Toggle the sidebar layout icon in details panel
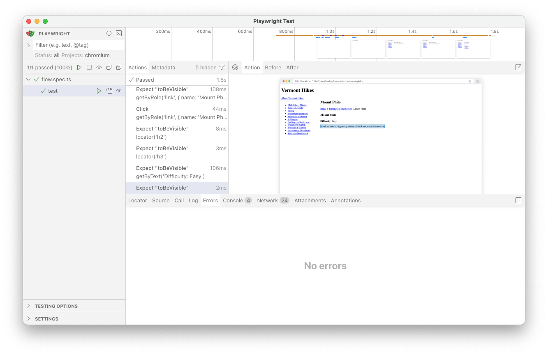This screenshot has height=355, width=548. (518, 201)
